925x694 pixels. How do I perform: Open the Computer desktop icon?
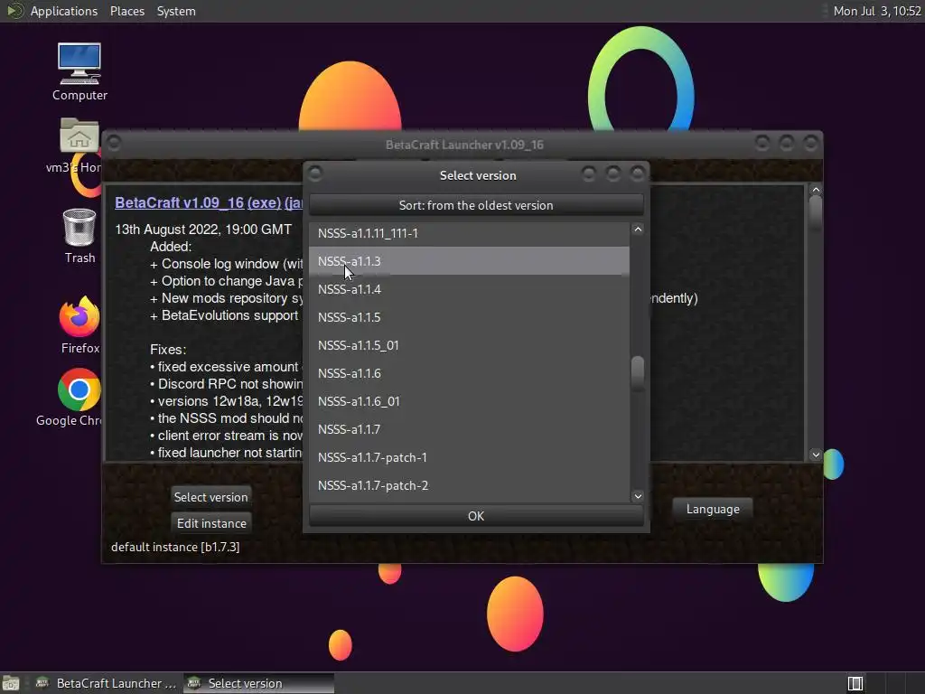pyautogui.click(x=79, y=71)
